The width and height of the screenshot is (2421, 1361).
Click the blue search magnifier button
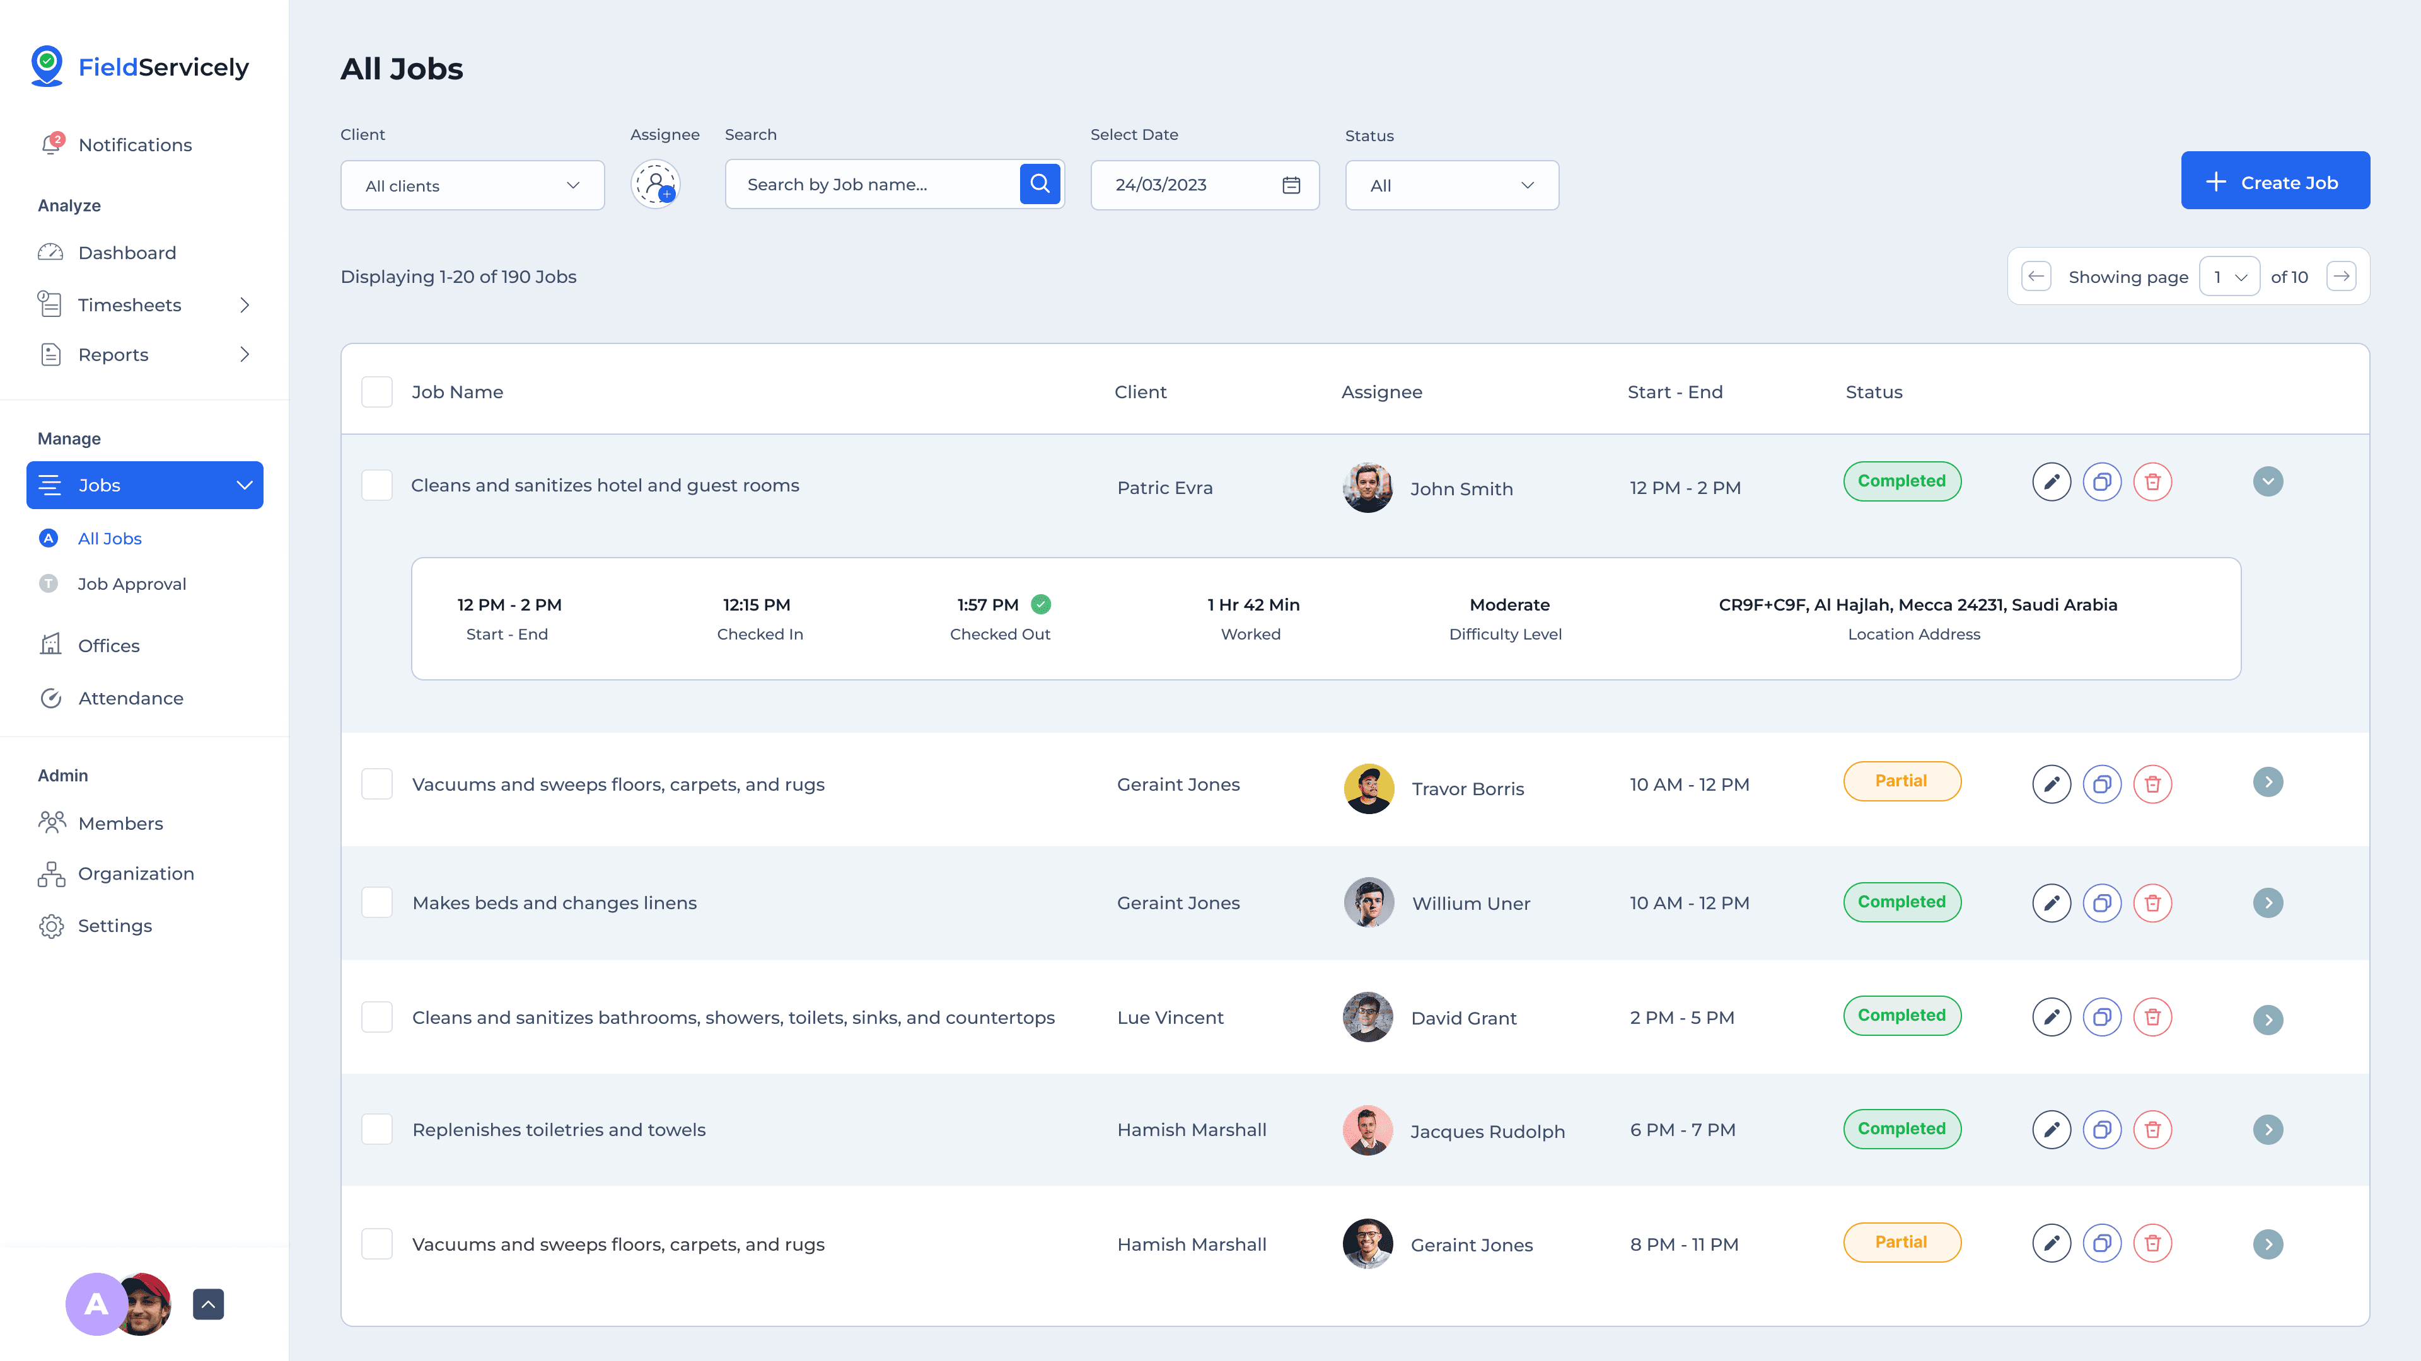(x=1040, y=184)
